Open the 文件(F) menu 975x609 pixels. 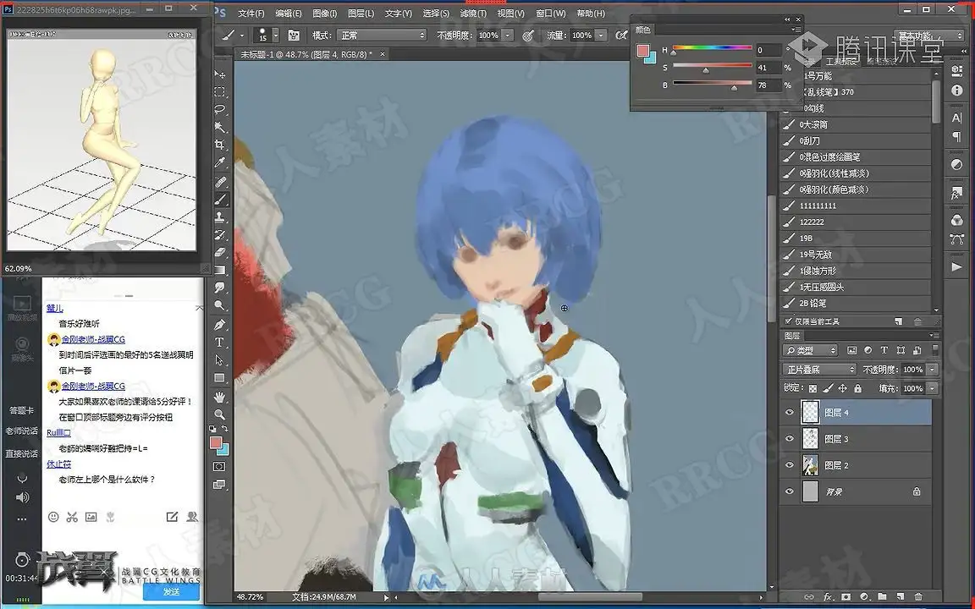251,13
